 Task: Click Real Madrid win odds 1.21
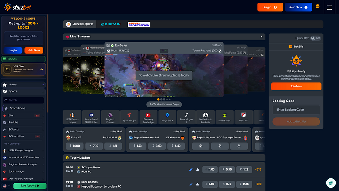pyautogui.click(x=113, y=146)
